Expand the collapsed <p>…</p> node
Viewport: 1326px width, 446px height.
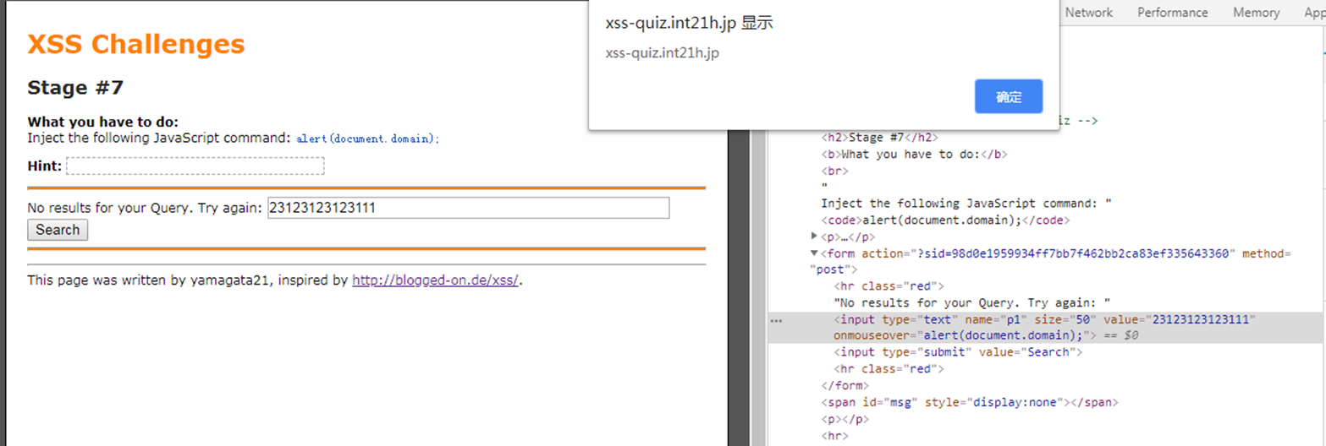(814, 237)
